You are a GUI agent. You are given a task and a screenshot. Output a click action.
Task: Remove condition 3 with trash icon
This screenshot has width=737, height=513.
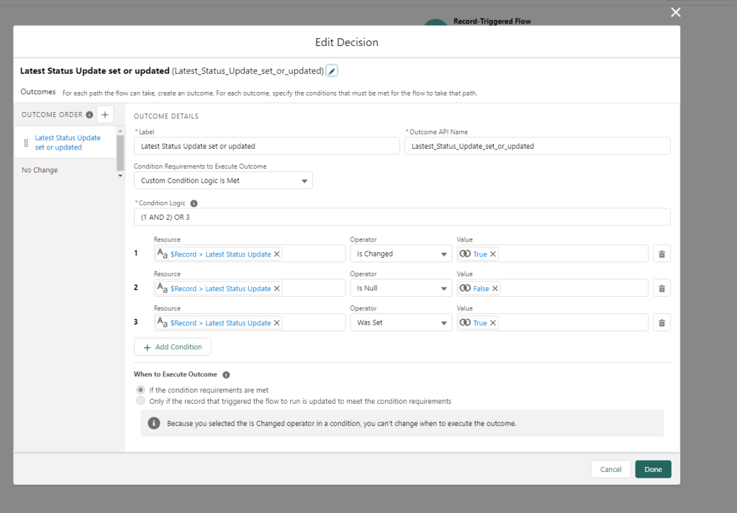click(x=661, y=323)
